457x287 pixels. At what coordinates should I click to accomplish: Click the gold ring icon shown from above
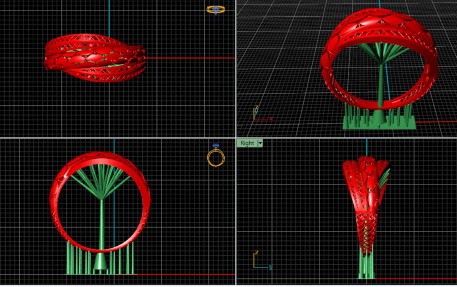pyautogui.click(x=216, y=9)
